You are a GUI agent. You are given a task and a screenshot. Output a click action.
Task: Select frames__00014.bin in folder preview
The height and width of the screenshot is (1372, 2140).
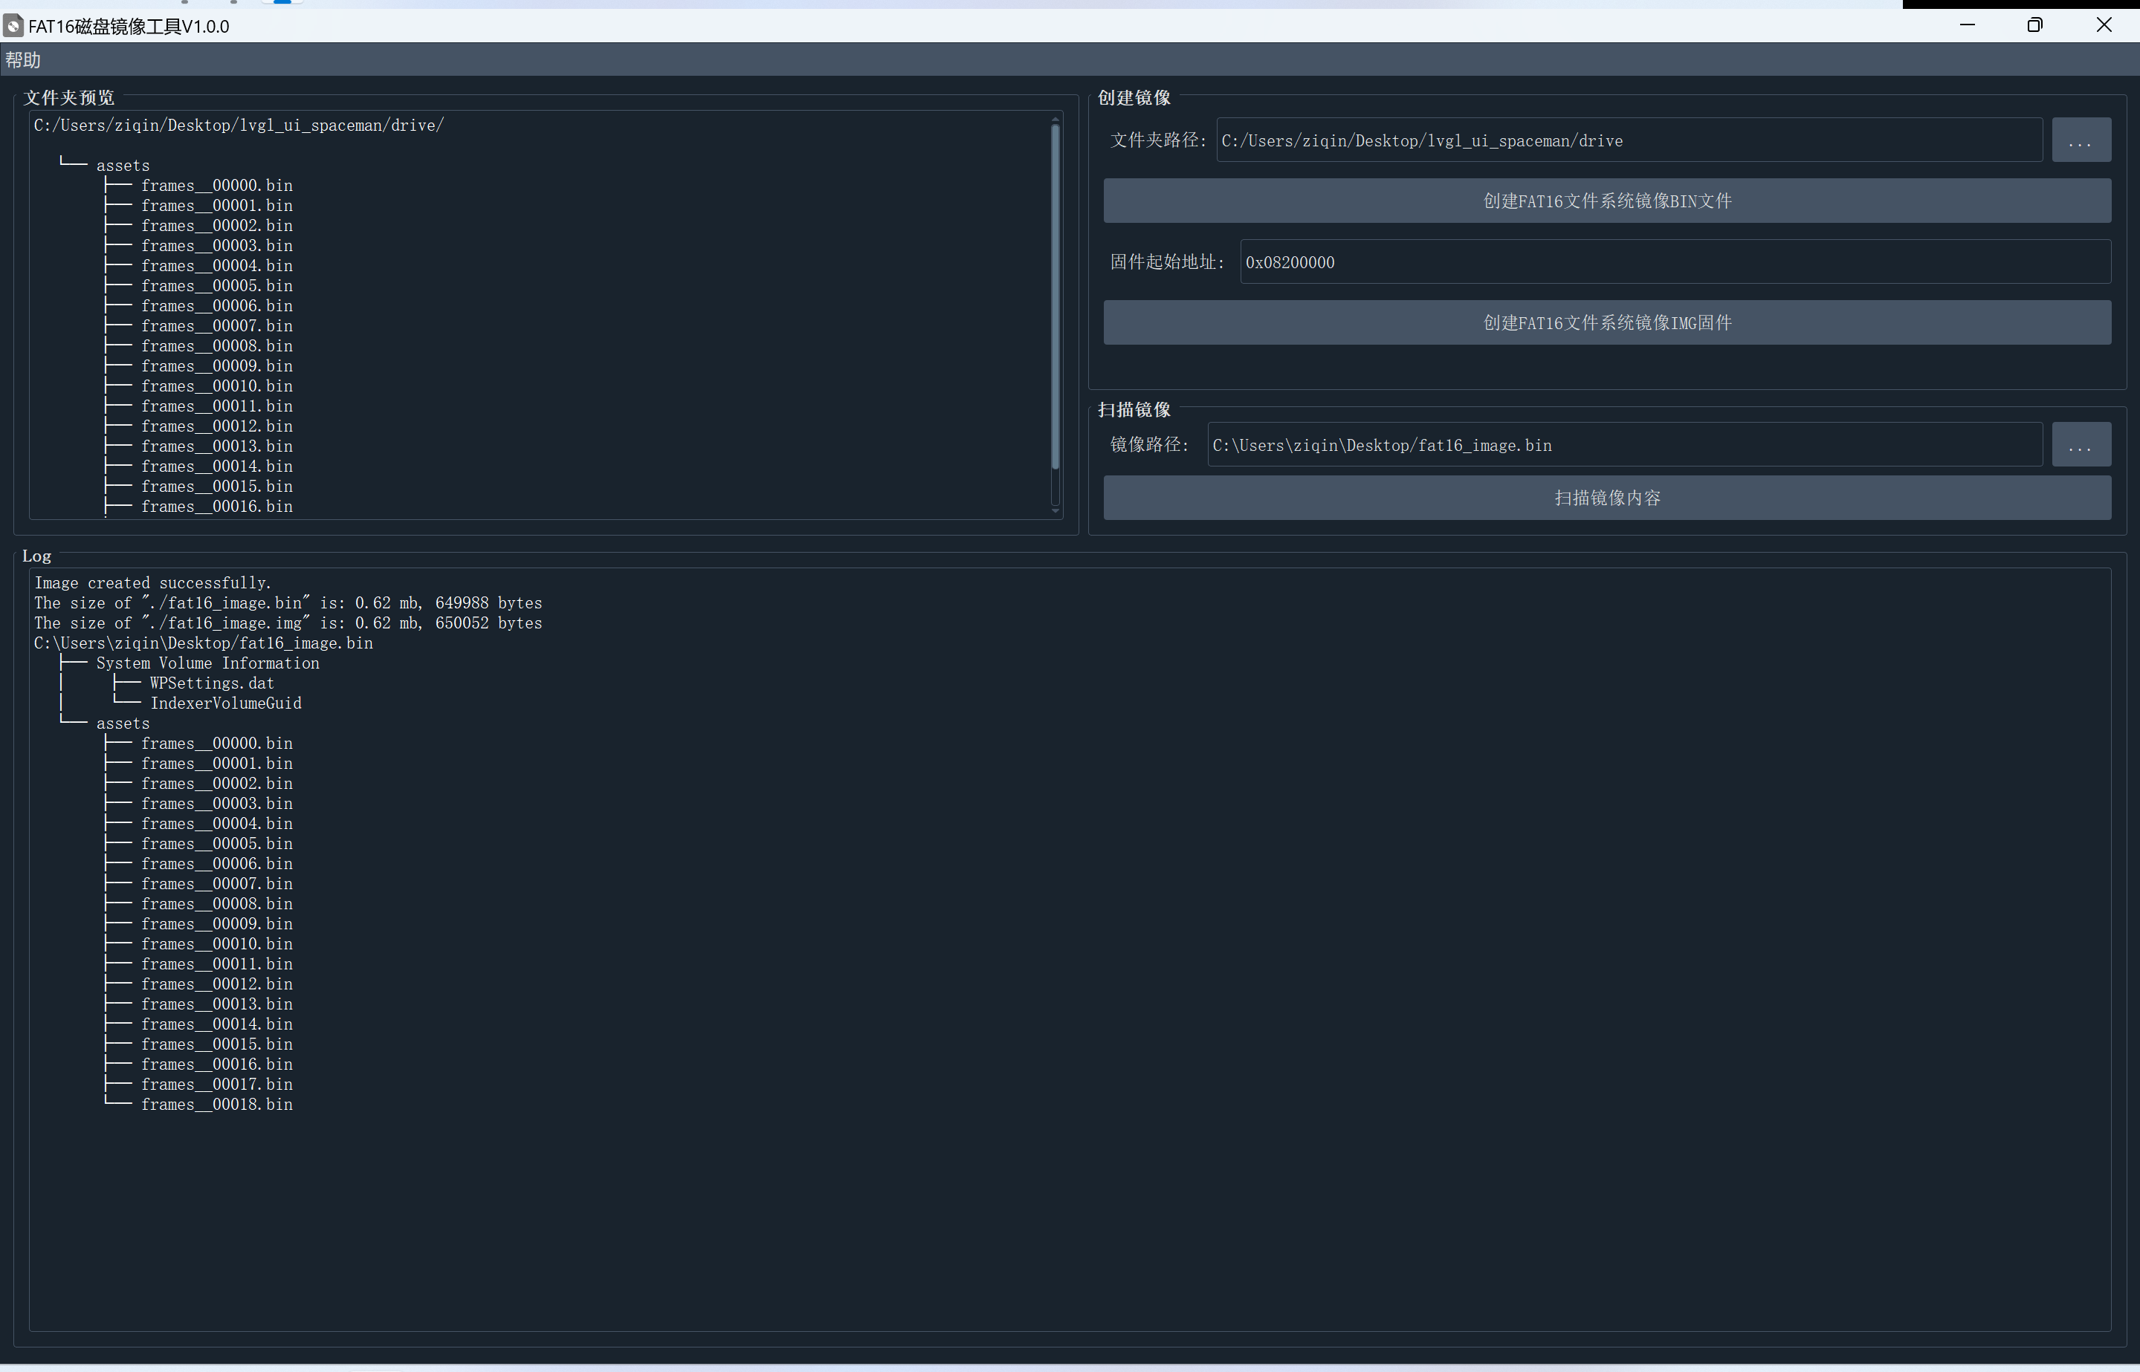(x=216, y=466)
